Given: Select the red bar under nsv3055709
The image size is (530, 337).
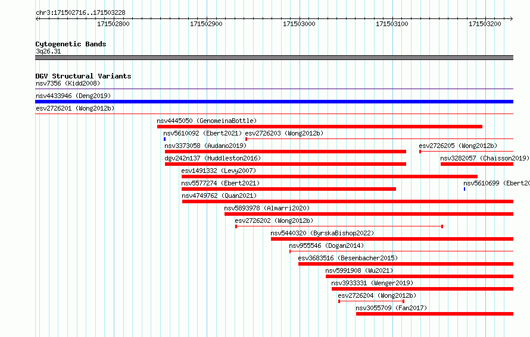Looking at the screenshot, I should coord(435,314).
